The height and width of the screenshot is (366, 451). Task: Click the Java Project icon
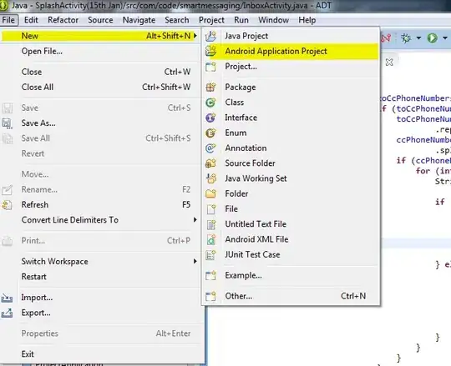pyautogui.click(x=210, y=36)
